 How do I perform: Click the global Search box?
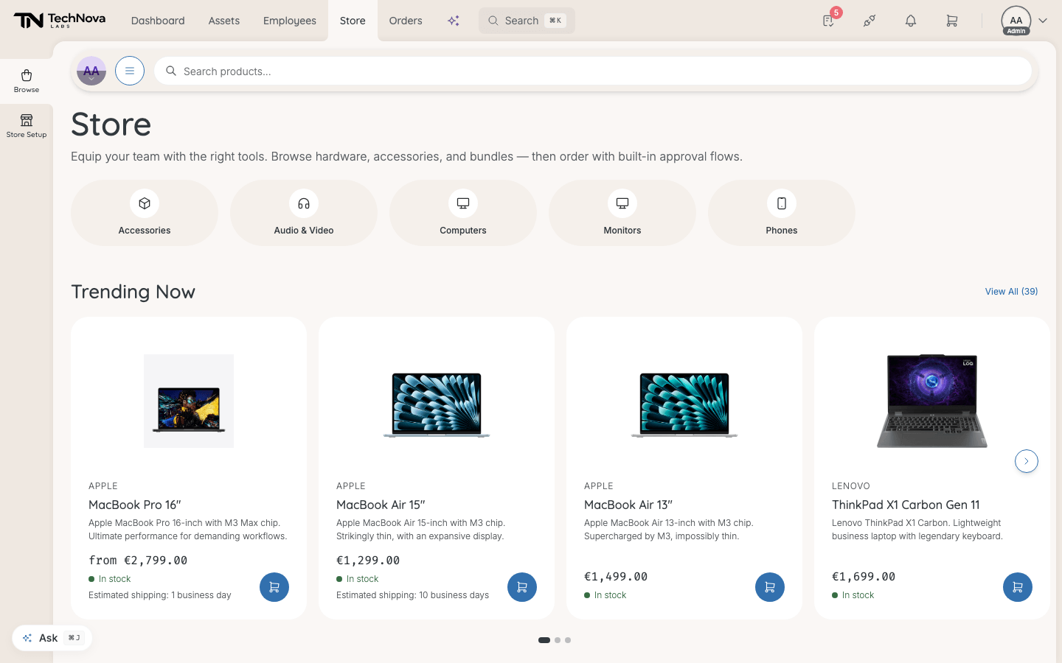(527, 21)
